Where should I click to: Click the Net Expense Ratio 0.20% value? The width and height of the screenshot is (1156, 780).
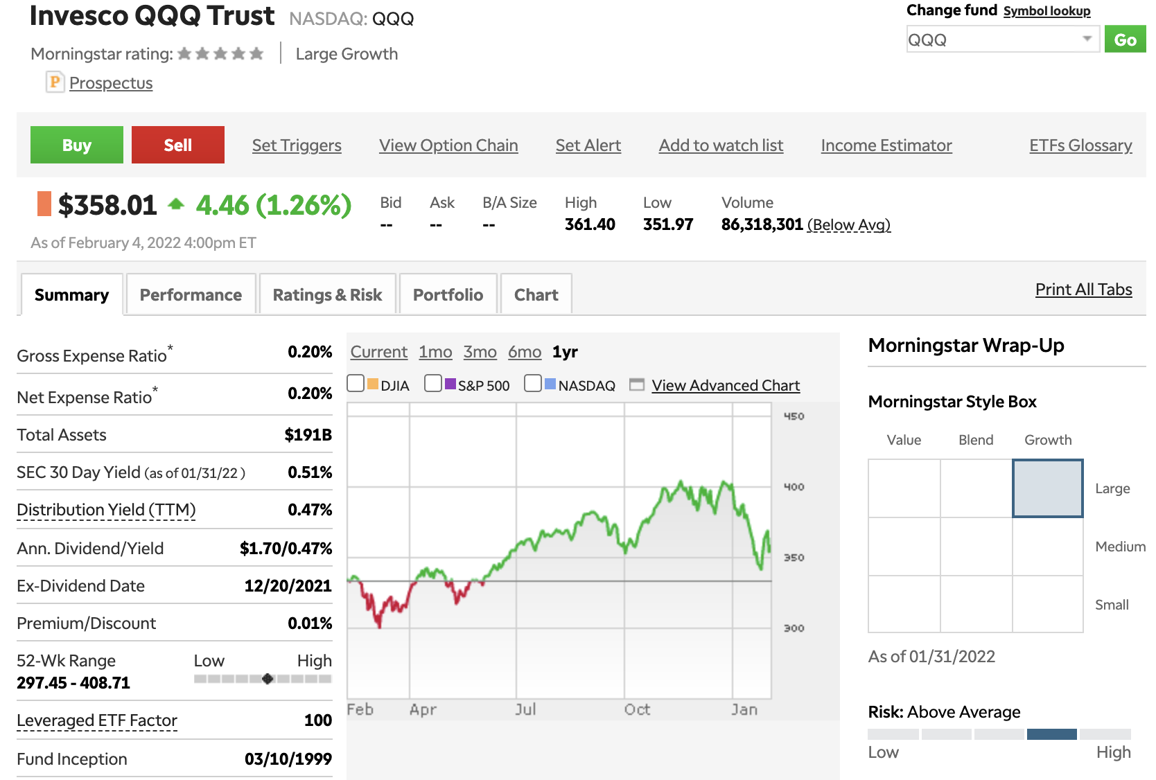[x=310, y=393]
